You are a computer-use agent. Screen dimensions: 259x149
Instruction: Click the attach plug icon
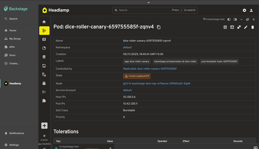[x=239, y=27]
